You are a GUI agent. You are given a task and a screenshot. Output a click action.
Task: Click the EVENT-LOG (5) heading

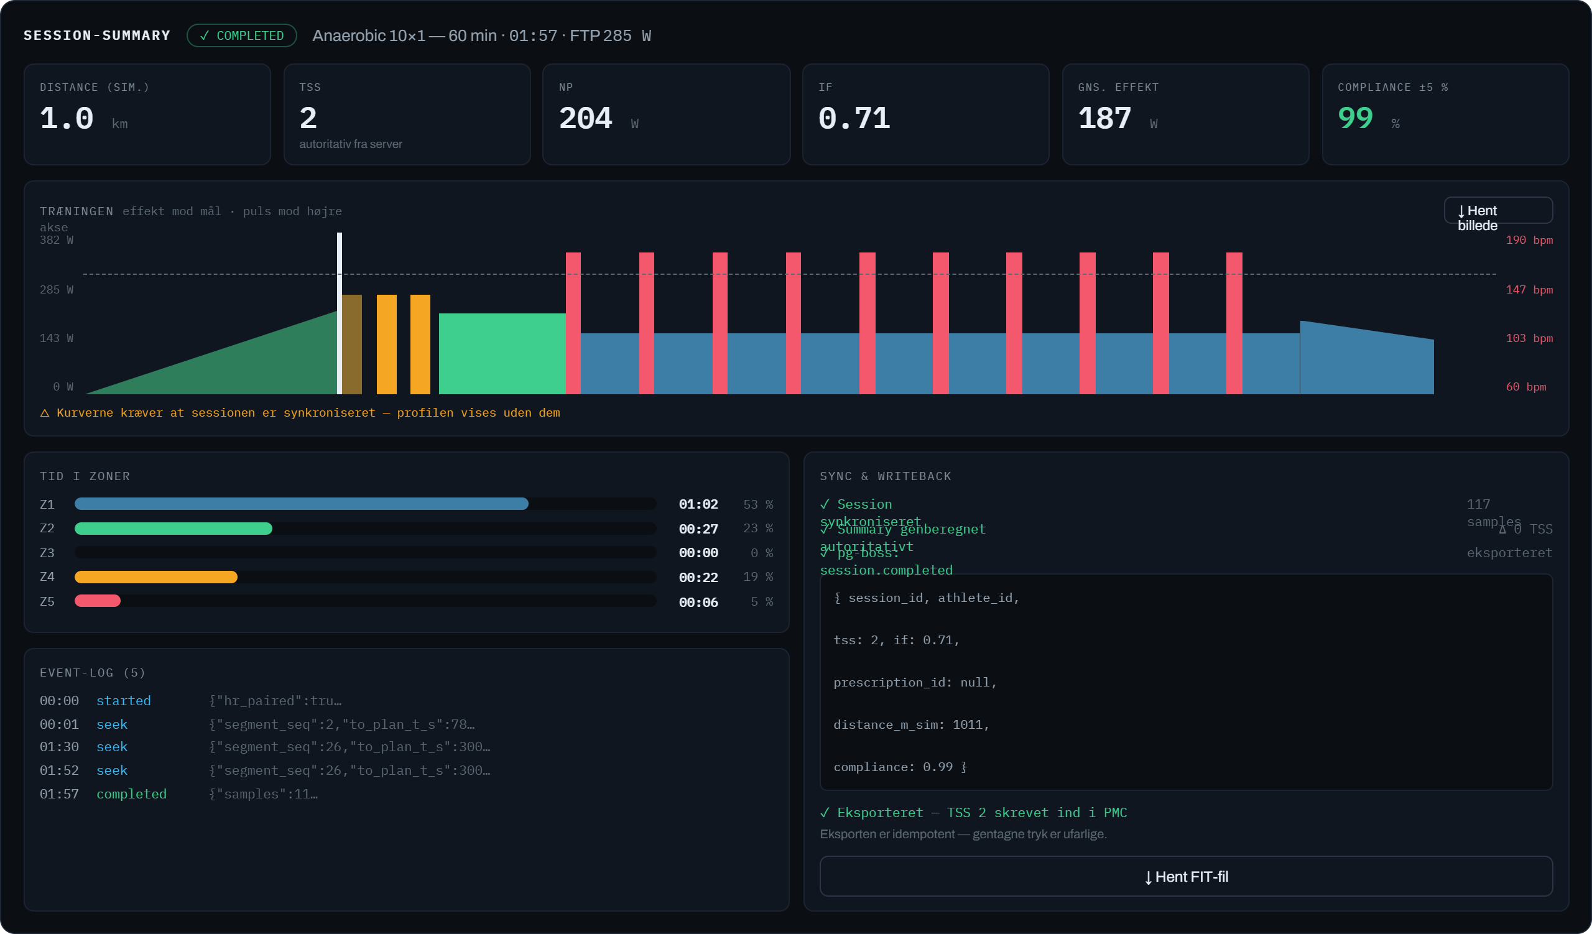coord(93,673)
